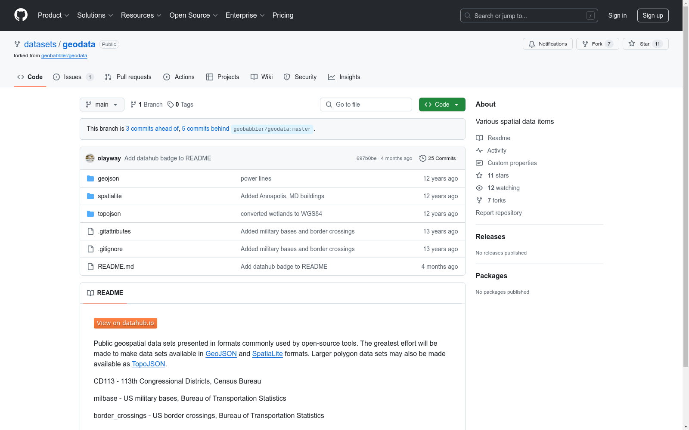Open commit hash 697b0be
The image size is (689, 430).
pos(366,158)
